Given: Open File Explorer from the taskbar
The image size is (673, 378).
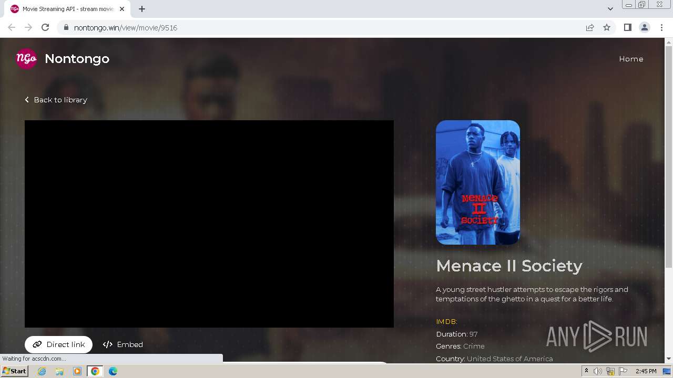Looking at the screenshot, I should point(59,371).
